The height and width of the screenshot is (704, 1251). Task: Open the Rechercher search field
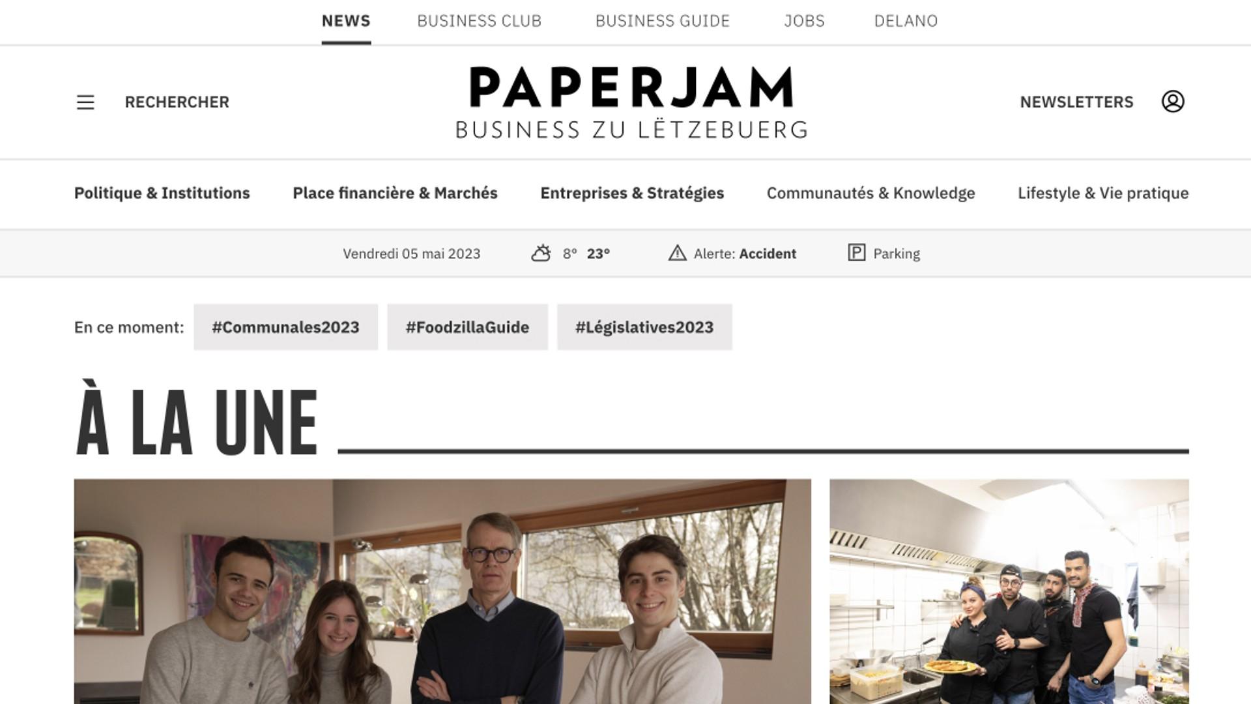[x=177, y=102]
